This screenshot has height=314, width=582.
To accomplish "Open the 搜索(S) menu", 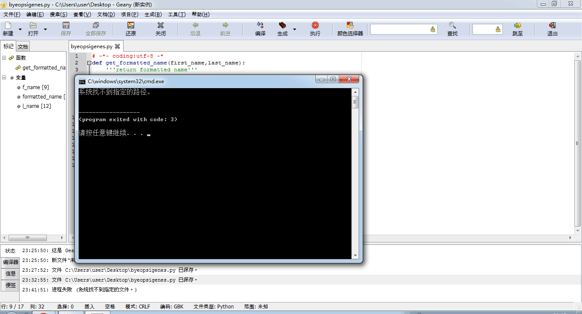I will click(x=58, y=15).
